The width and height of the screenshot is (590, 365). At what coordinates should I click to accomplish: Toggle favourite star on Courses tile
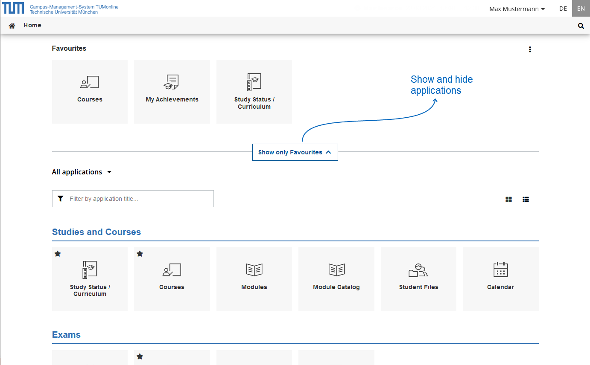coord(140,254)
